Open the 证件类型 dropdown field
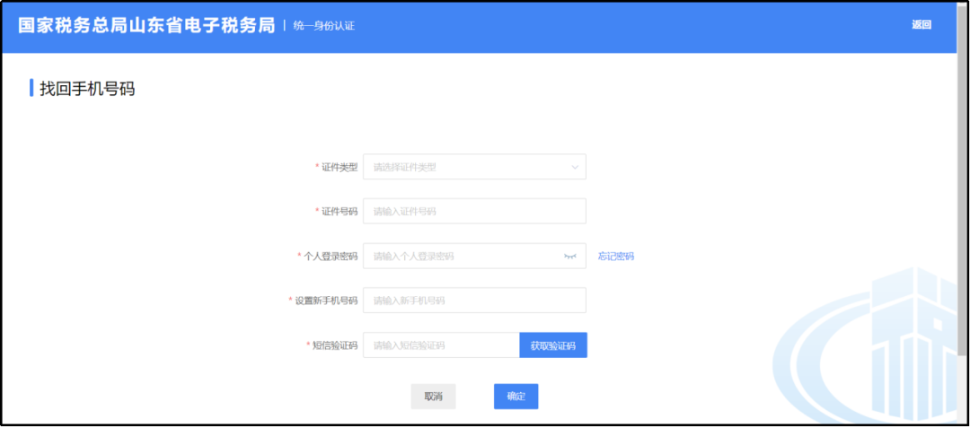The width and height of the screenshot is (970, 427). click(467, 167)
